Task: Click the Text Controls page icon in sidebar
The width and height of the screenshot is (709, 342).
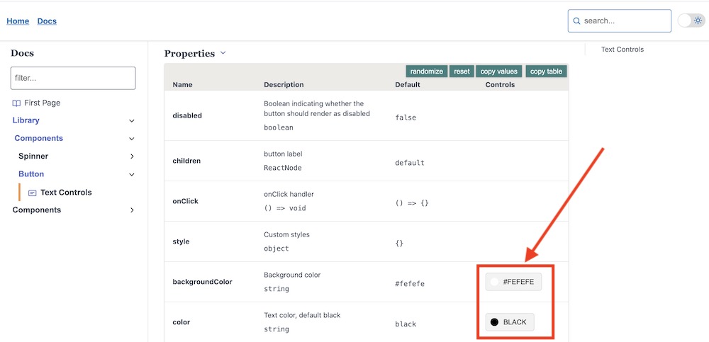Action: coord(33,193)
